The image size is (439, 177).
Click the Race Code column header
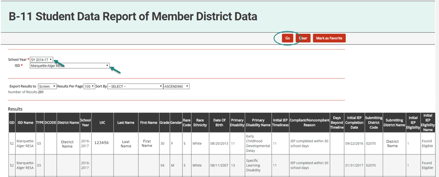[x=187, y=123]
